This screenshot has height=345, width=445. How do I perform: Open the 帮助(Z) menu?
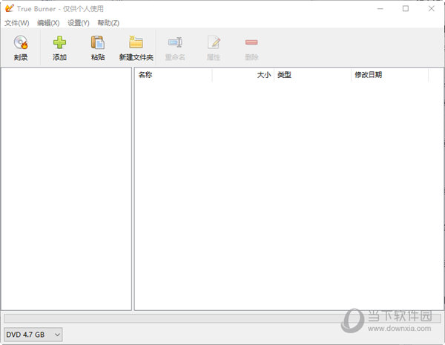coord(108,23)
